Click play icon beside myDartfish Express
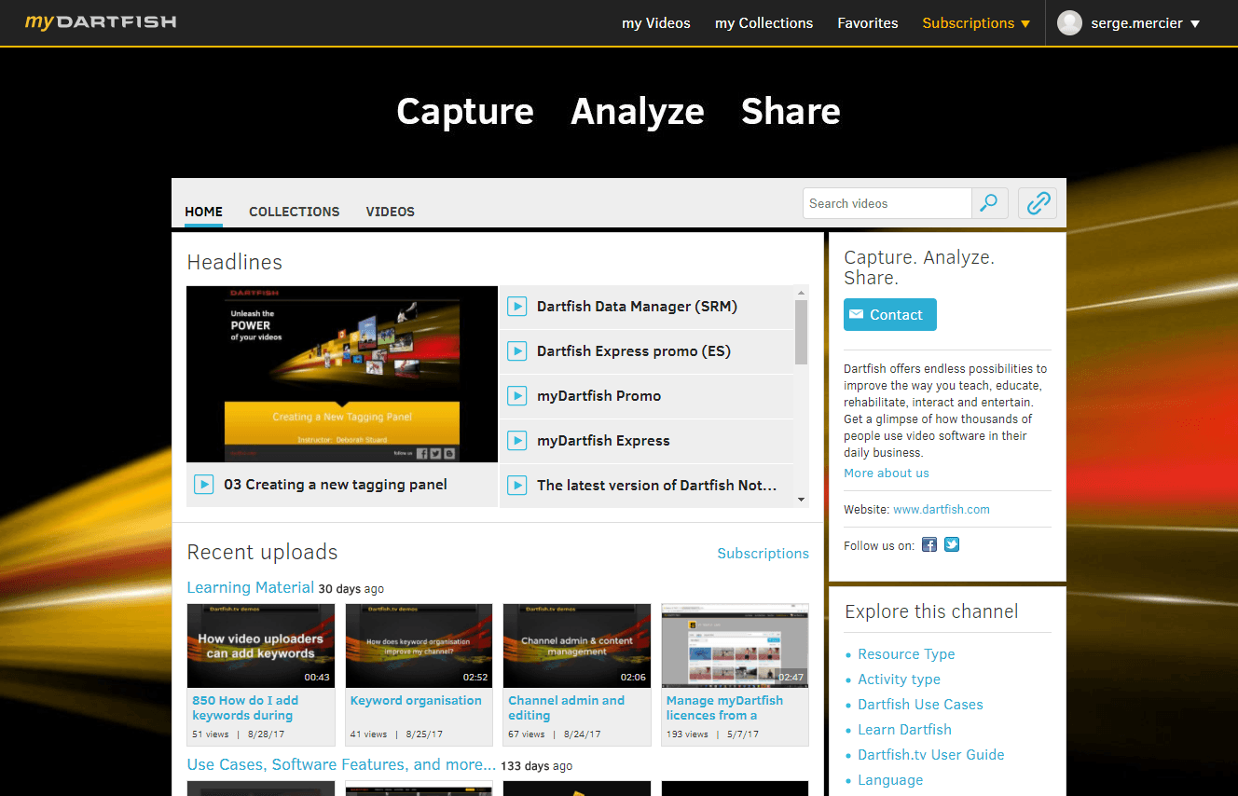Viewport: 1238px width, 796px height. [516, 441]
